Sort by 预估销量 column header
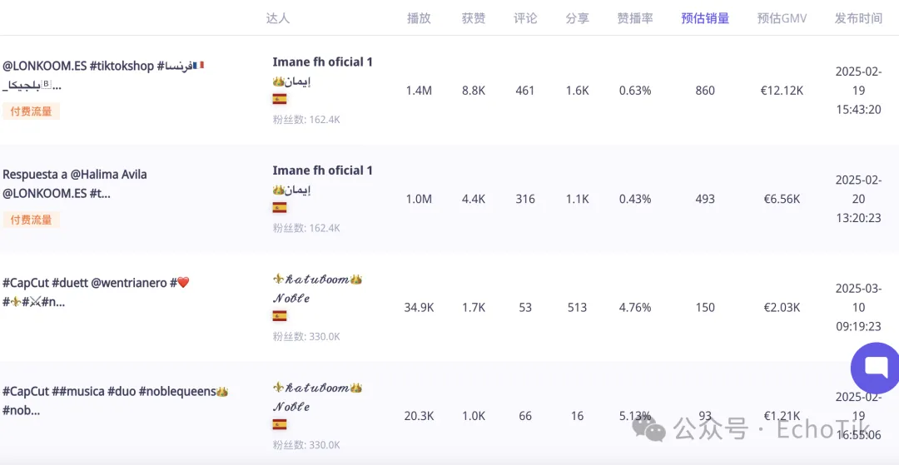 [x=705, y=18]
